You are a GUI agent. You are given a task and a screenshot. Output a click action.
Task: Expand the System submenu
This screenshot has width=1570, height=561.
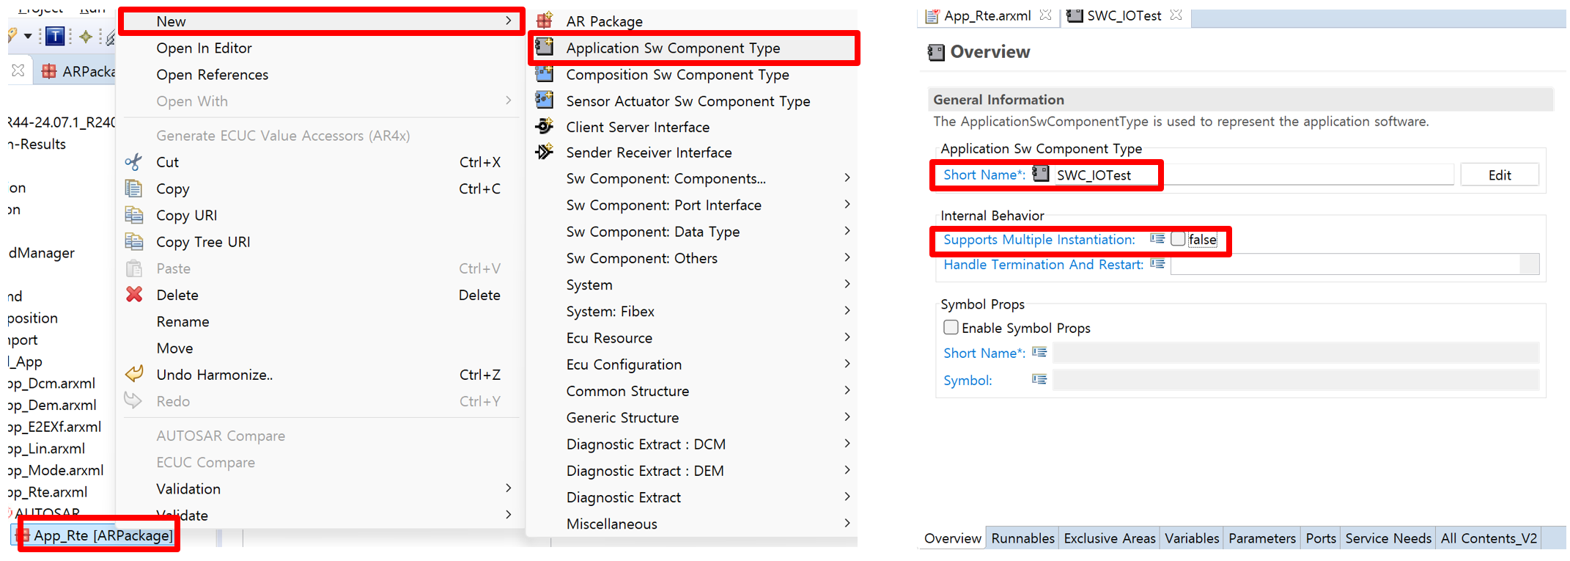coord(847,284)
